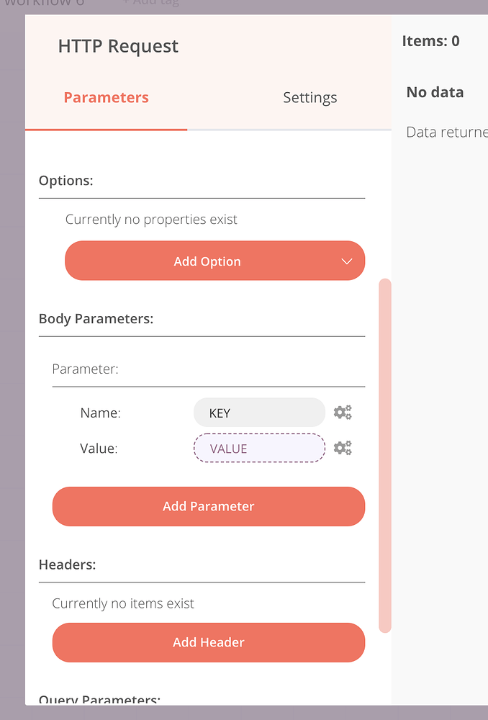Open the gears icon beside the Value field

pos(343,448)
